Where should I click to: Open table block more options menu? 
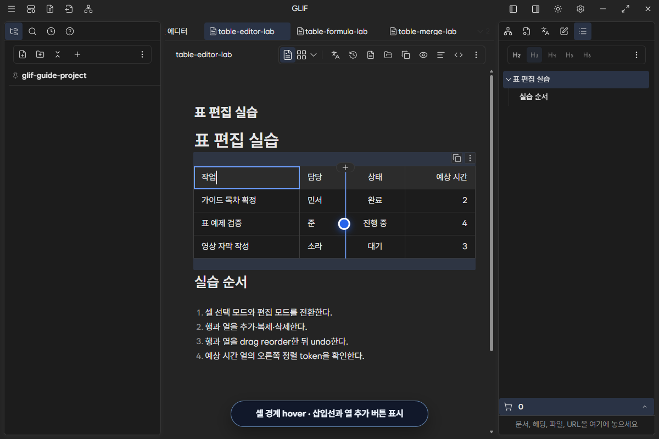470,158
